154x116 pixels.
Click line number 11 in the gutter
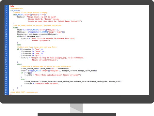[6, 28]
